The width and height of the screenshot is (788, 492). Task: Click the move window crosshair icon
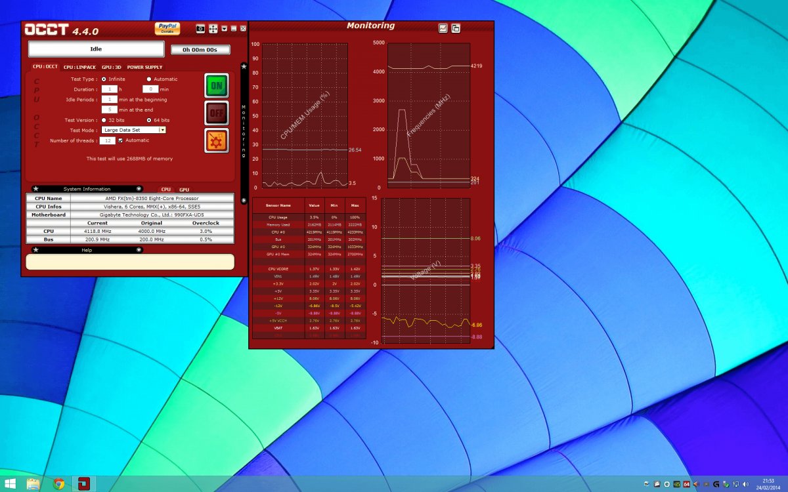[213, 28]
